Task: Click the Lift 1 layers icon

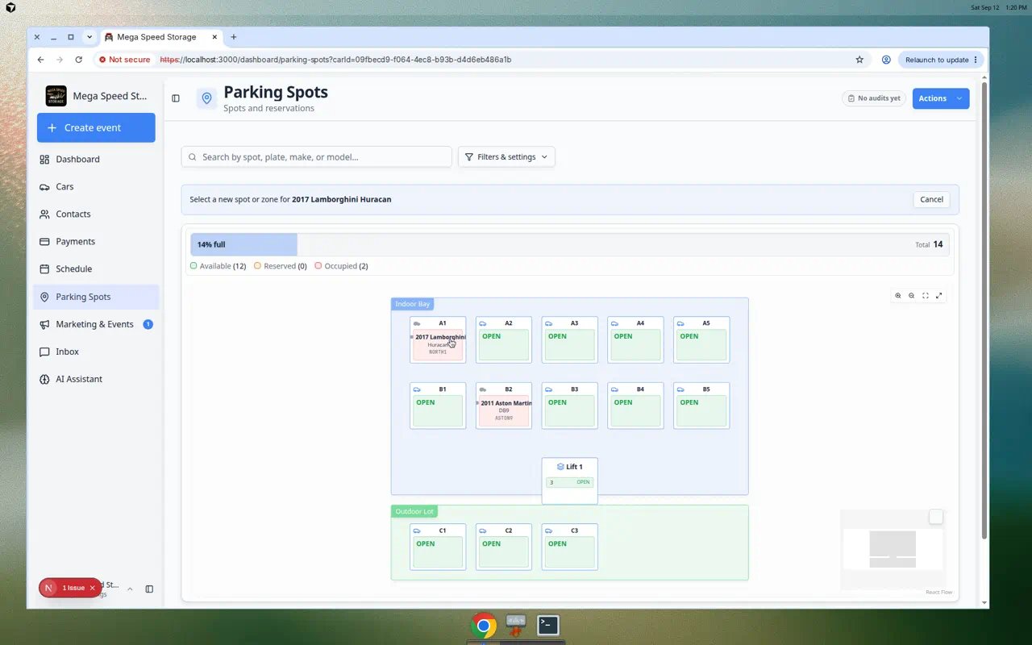Action: pyautogui.click(x=560, y=467)
